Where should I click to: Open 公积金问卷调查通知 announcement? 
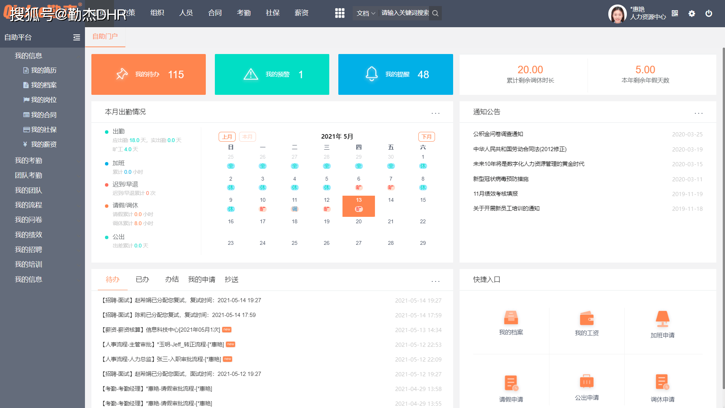point(498,134)
